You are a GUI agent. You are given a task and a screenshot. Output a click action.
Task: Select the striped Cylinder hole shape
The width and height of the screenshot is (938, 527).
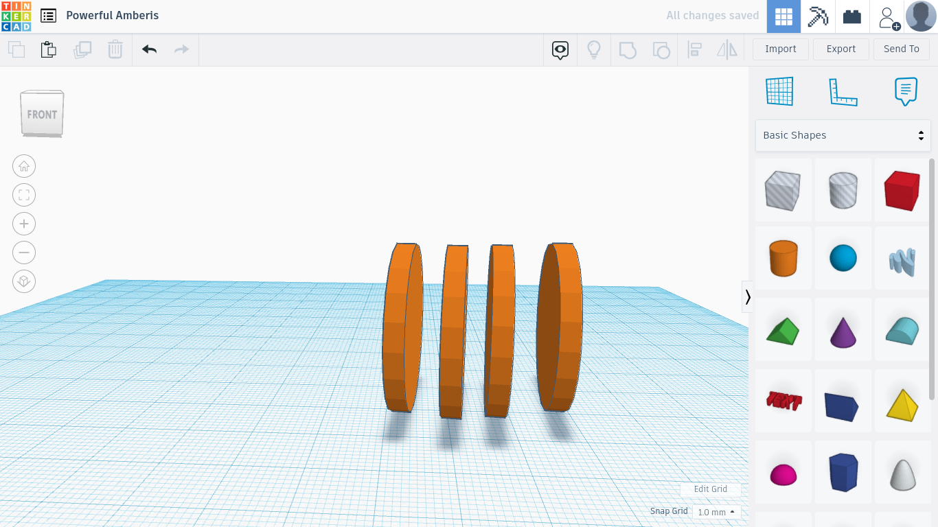point(843,190)
